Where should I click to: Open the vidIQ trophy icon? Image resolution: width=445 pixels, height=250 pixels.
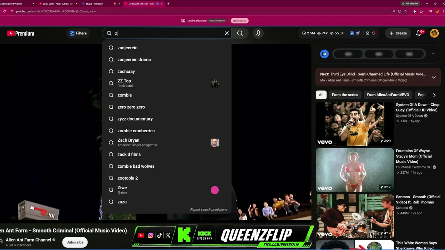[367, 33]
